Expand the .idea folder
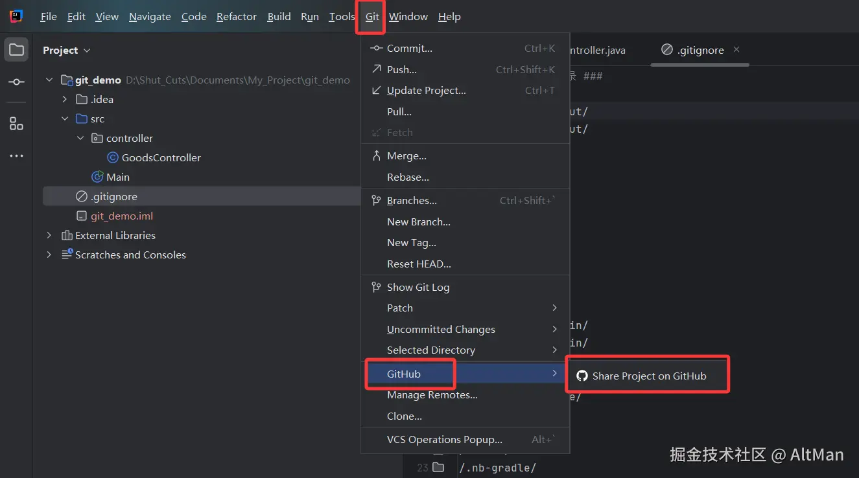 pos(65,99)
